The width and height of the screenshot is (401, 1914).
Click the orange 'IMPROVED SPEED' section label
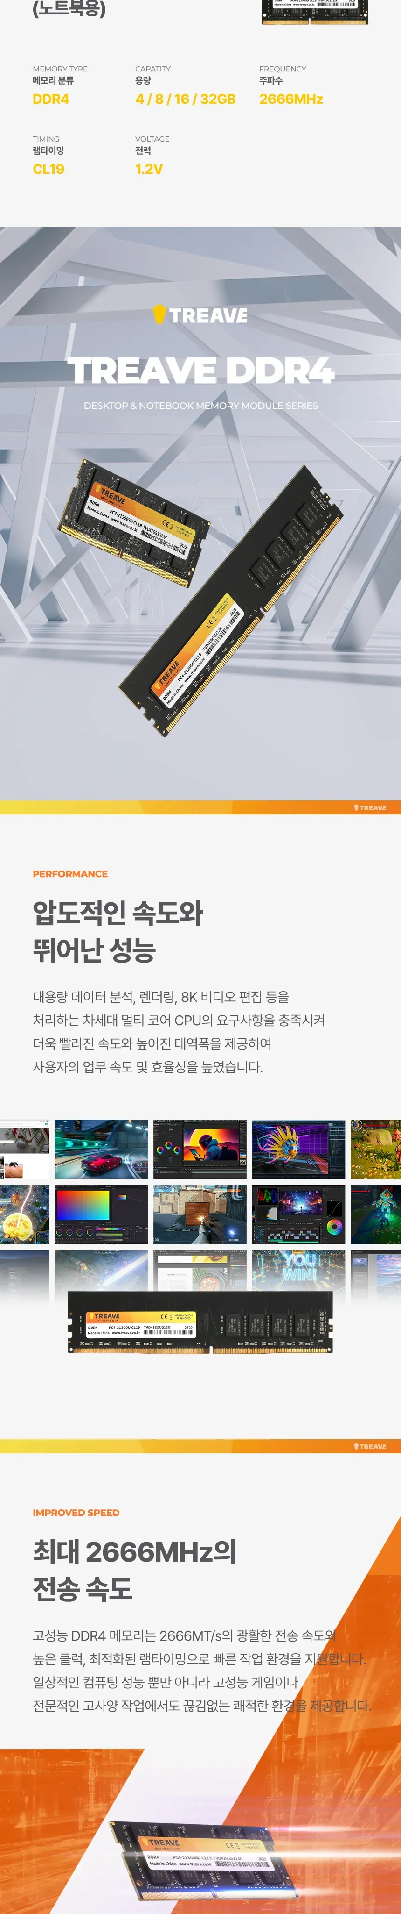(76, 1513)
